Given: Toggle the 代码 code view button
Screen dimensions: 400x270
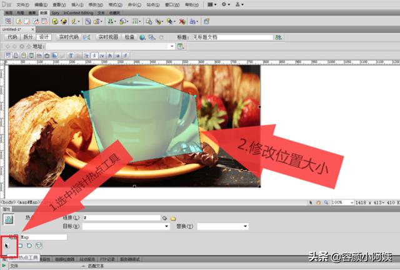Looking at the screenshot, I should click(x=12, y=37).
